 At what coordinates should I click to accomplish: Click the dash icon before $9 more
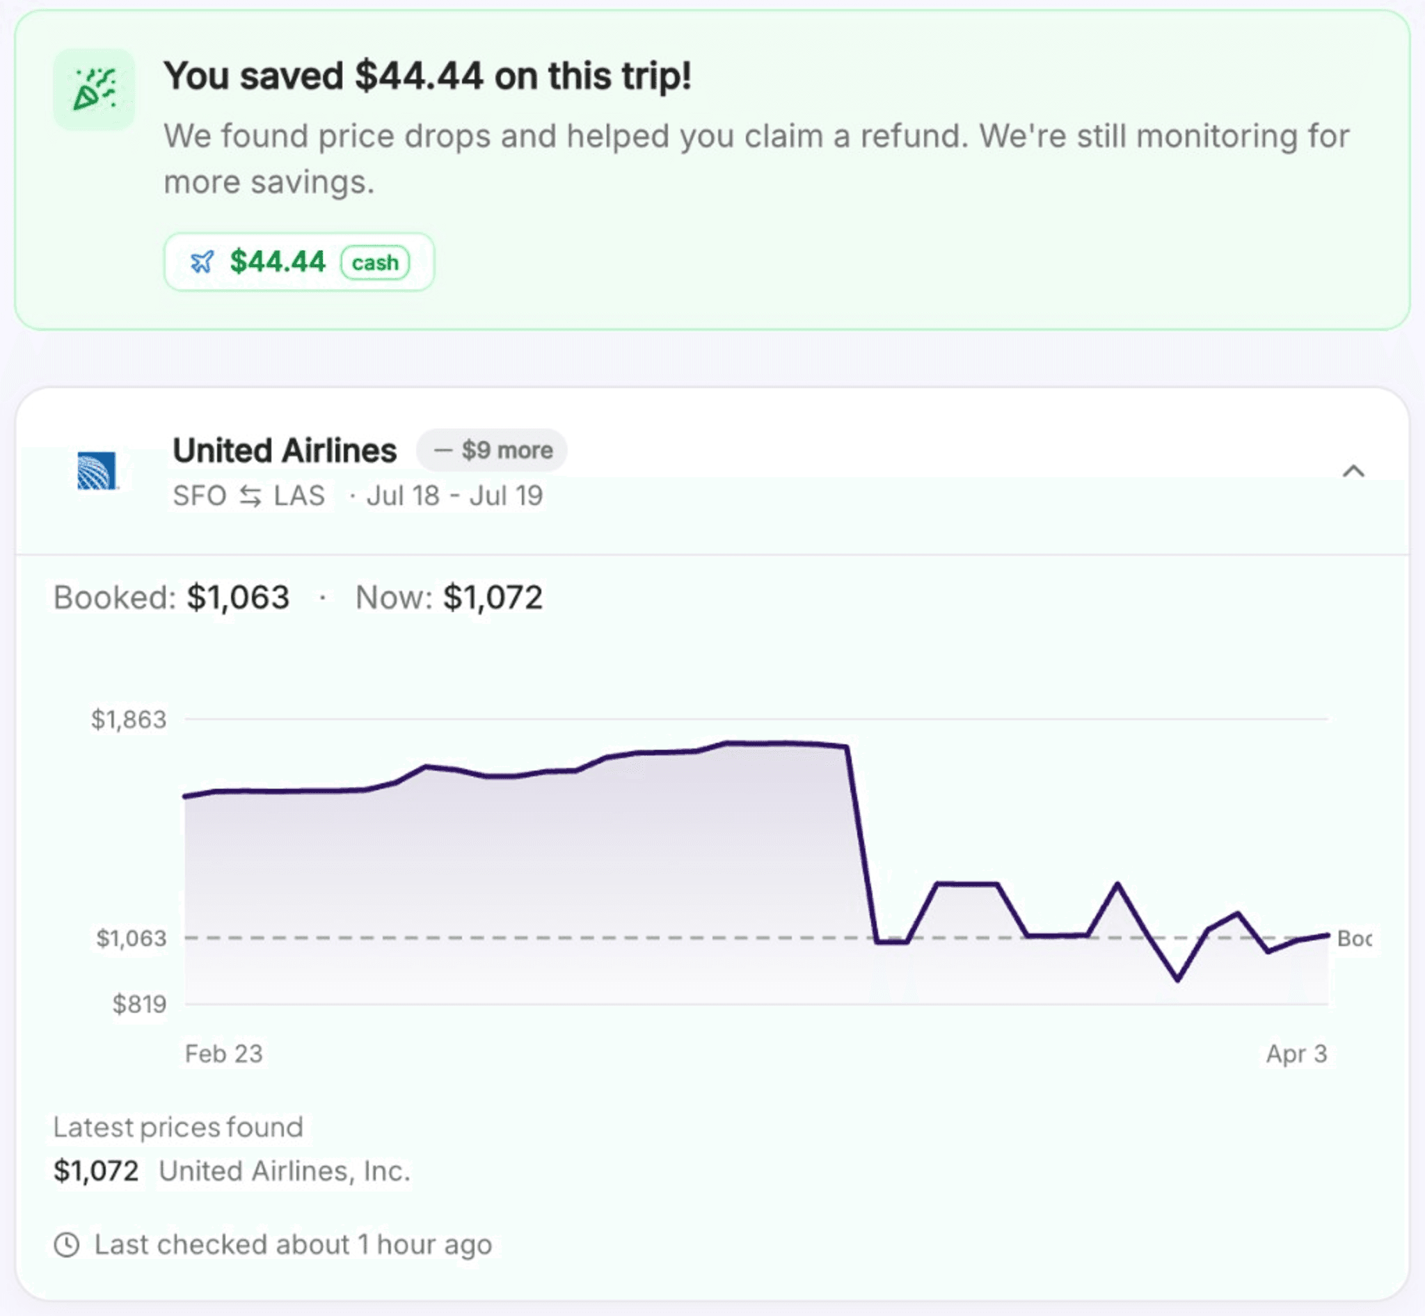click(x=442, y=449)
